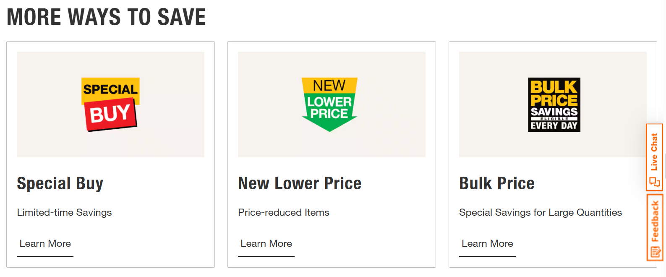Select the New Lower Price card title

click(300, 183)
